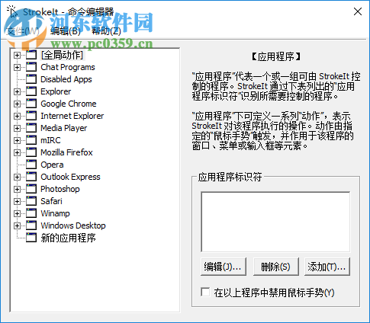Expand the mIRC tree node
Viewport: 370px width, 323px height.
(17, 140)
